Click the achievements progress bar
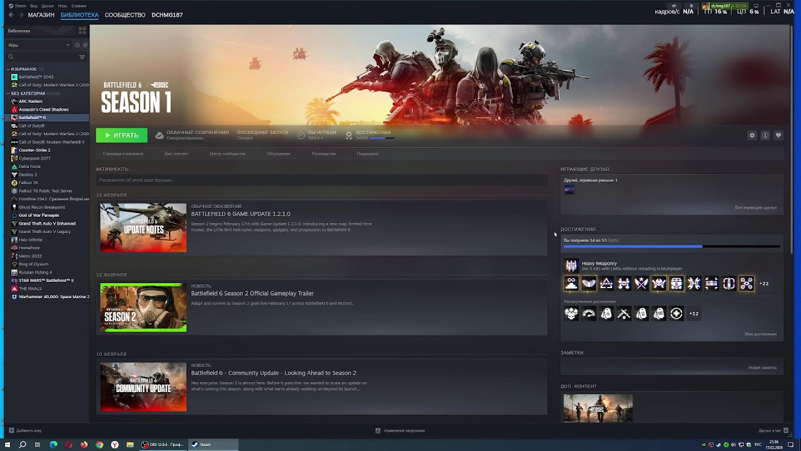The height and width of the screenshot is (451, 801). (671, 247)
